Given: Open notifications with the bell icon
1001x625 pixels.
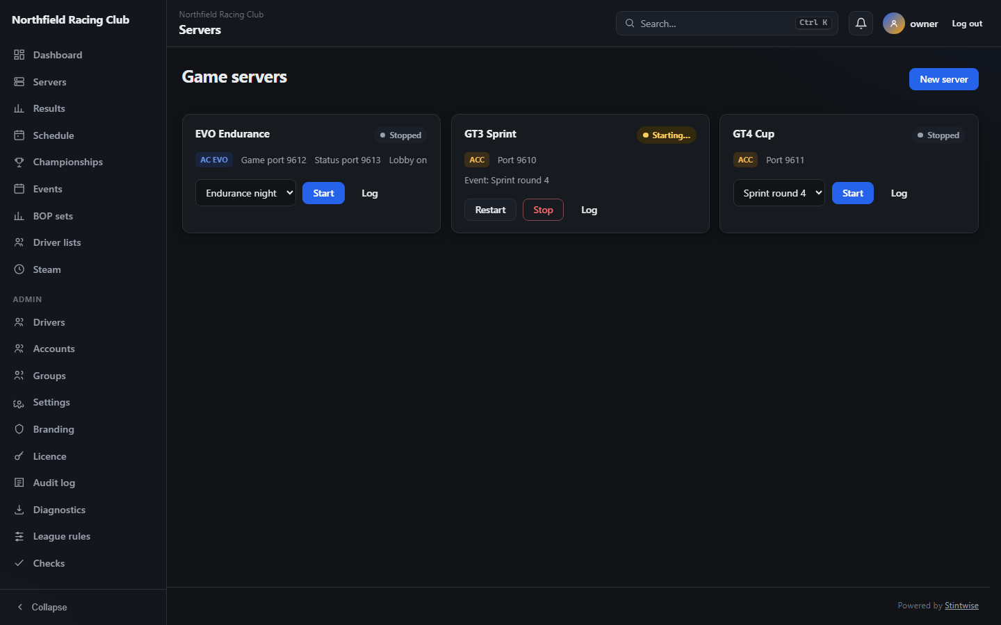Looking at the screenshot, I should pos(861,24).
